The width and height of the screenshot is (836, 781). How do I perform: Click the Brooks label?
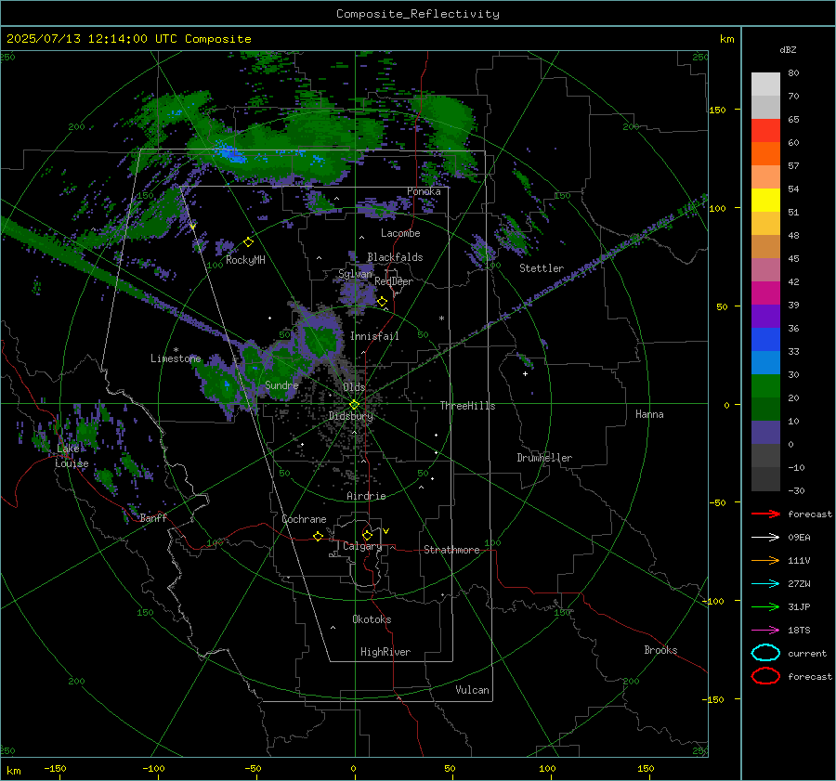660,650
